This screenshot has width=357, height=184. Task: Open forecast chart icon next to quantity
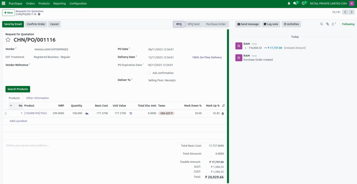tap(87, 113)
